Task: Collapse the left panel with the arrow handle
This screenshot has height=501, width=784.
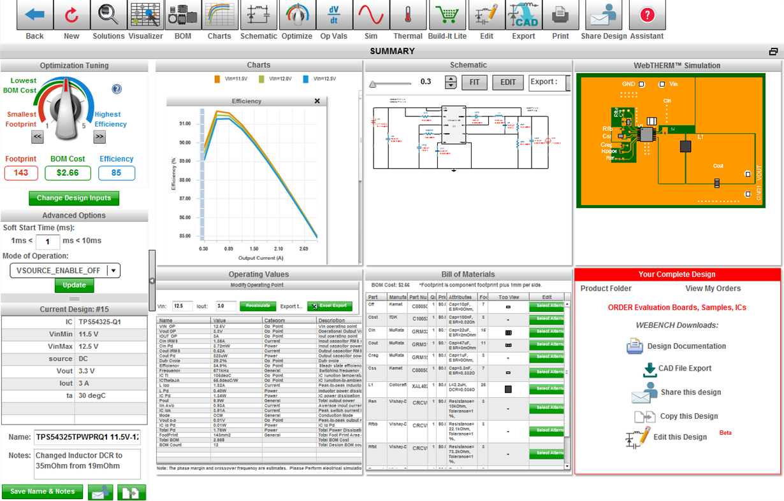Action: coord(152,281)
